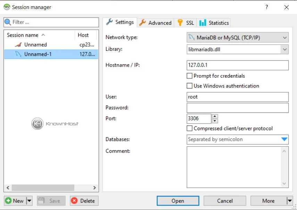Select the Unnamed MariaDB session seal icon
This screenshot has width=297, height=210.
18,45
